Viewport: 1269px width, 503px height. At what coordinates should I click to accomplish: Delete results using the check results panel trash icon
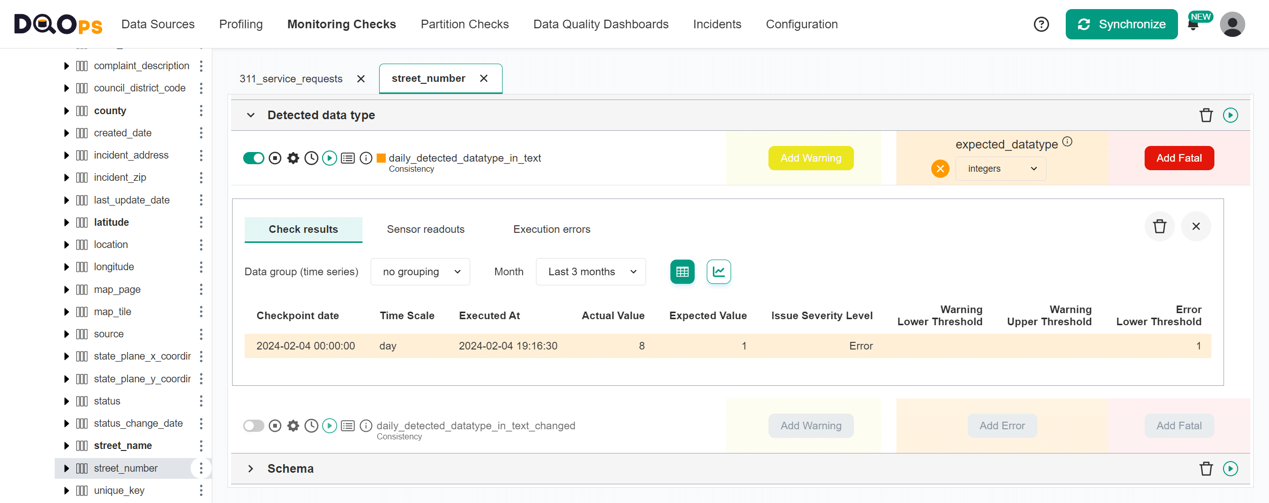1159,226
